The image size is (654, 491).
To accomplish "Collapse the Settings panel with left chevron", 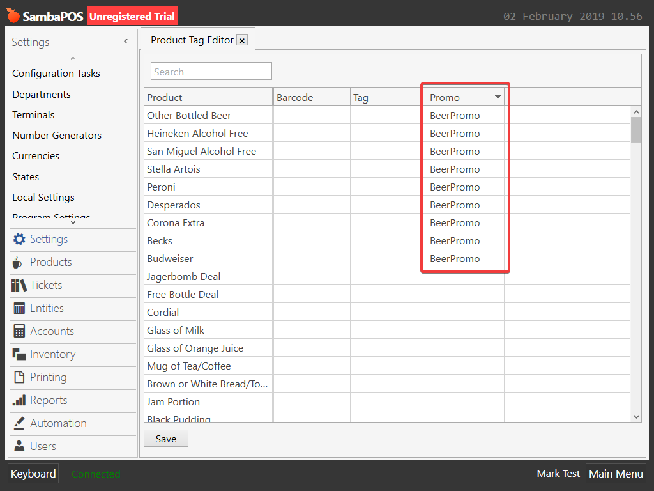I will 126,42.
